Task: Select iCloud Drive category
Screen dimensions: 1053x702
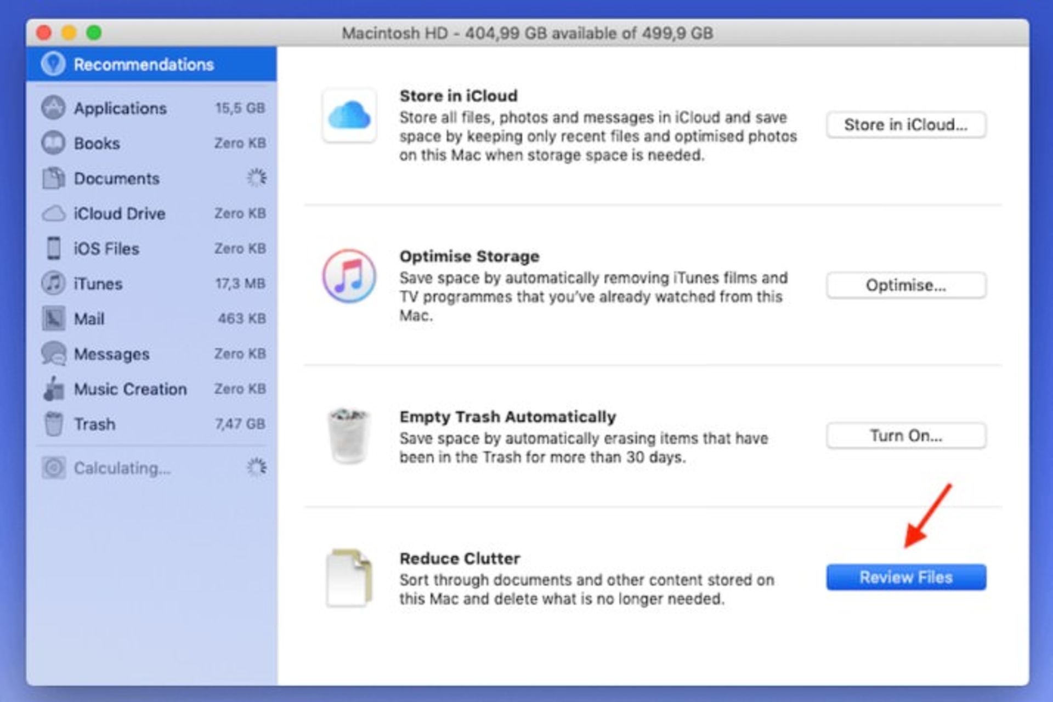Action: click(152, 213)
